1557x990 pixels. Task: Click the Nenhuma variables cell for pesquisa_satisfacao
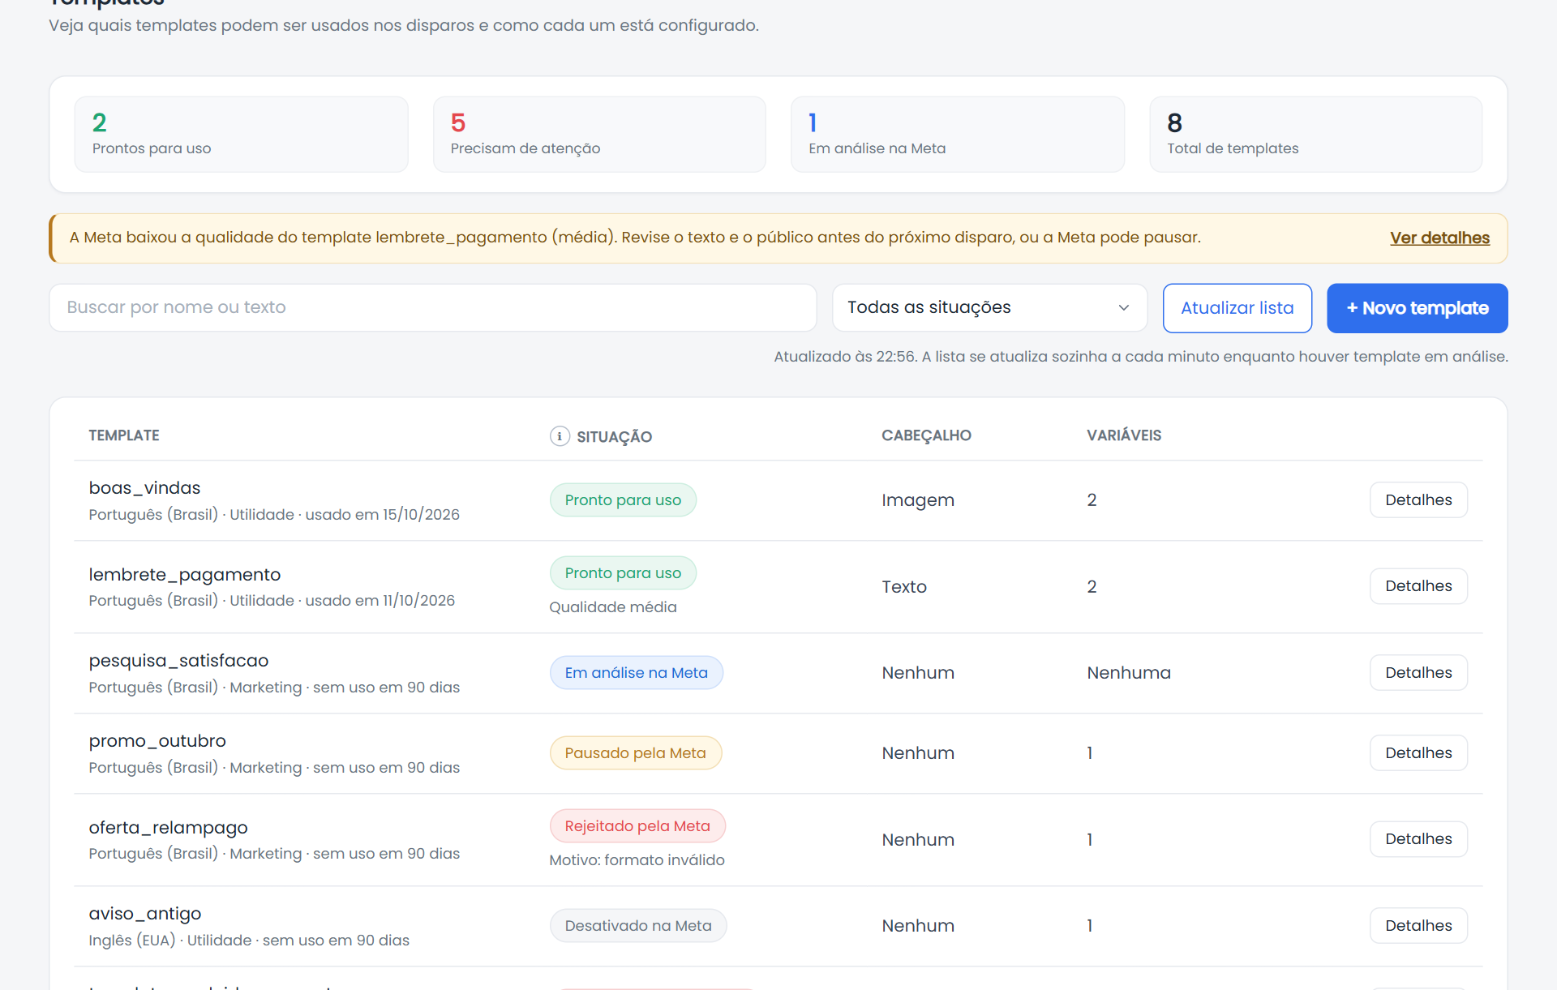(1129, 673)
